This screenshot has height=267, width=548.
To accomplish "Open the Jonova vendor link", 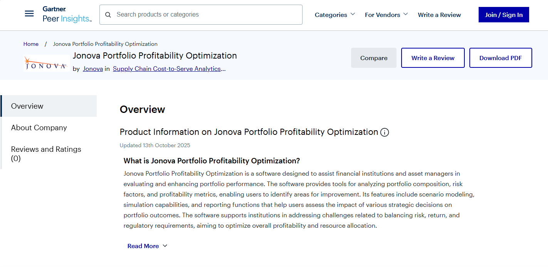I will 93,69.
